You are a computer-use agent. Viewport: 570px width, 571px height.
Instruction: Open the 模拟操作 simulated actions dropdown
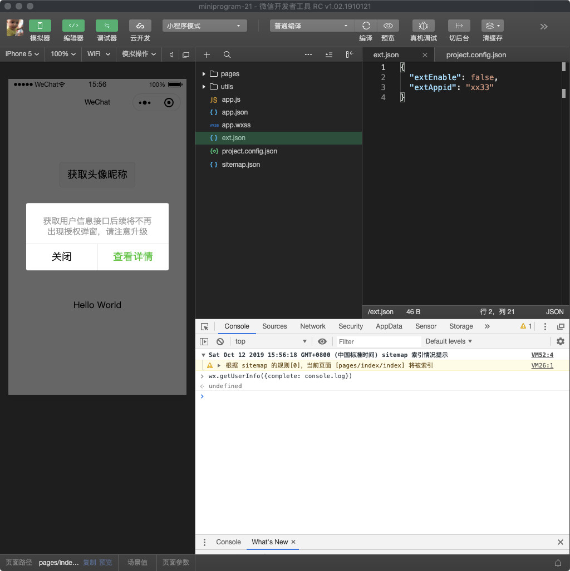[139, 54]
